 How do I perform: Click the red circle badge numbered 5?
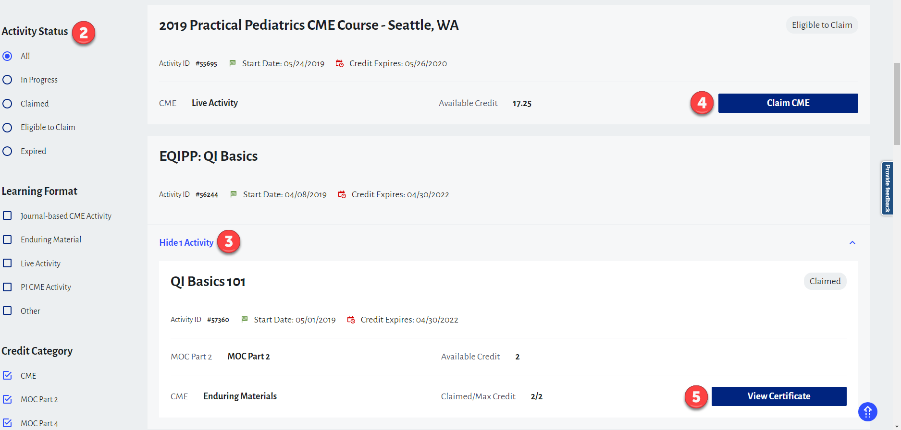696,397
